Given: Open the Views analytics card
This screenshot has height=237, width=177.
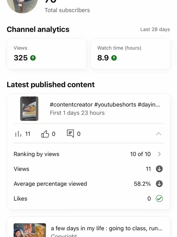Looking at the screenshot, I should [47, 54].
